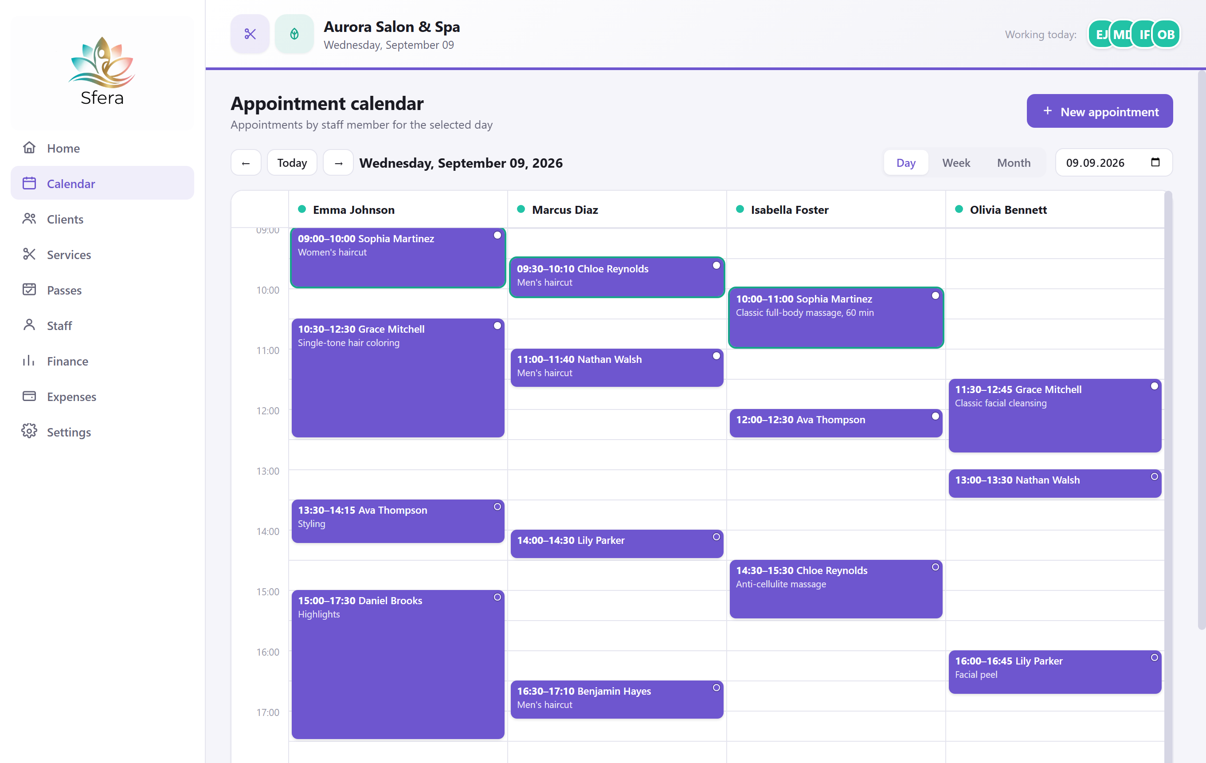Click Isabella Foster column header
Screen dimensions: 1206x763
[x=835, y=209]
